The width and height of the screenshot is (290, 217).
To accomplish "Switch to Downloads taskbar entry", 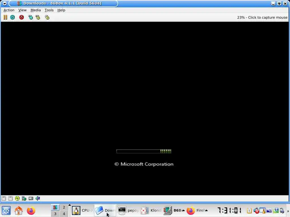I will (x=105, y=210).
